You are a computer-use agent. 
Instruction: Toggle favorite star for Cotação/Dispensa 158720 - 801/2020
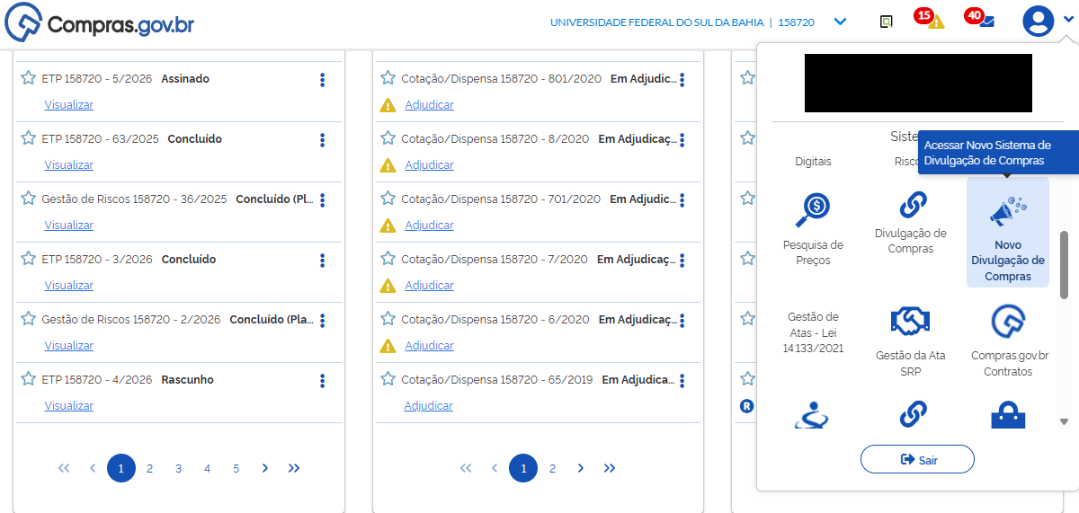pyautogui.click(x=388, y=78)
